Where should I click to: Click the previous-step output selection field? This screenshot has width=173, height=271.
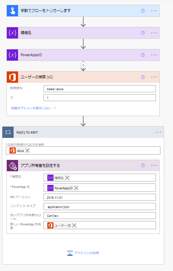click(x=83, y=150)
